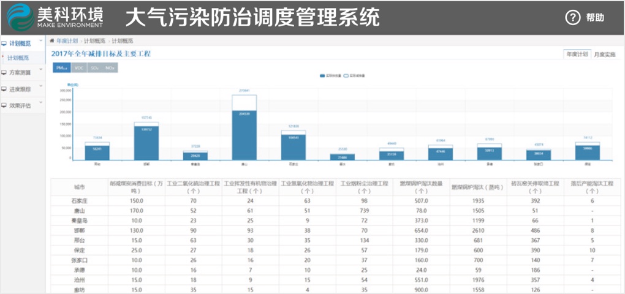625x294 pixels.
Task: Select the VOC pollutant button
Action: point(78,68)
